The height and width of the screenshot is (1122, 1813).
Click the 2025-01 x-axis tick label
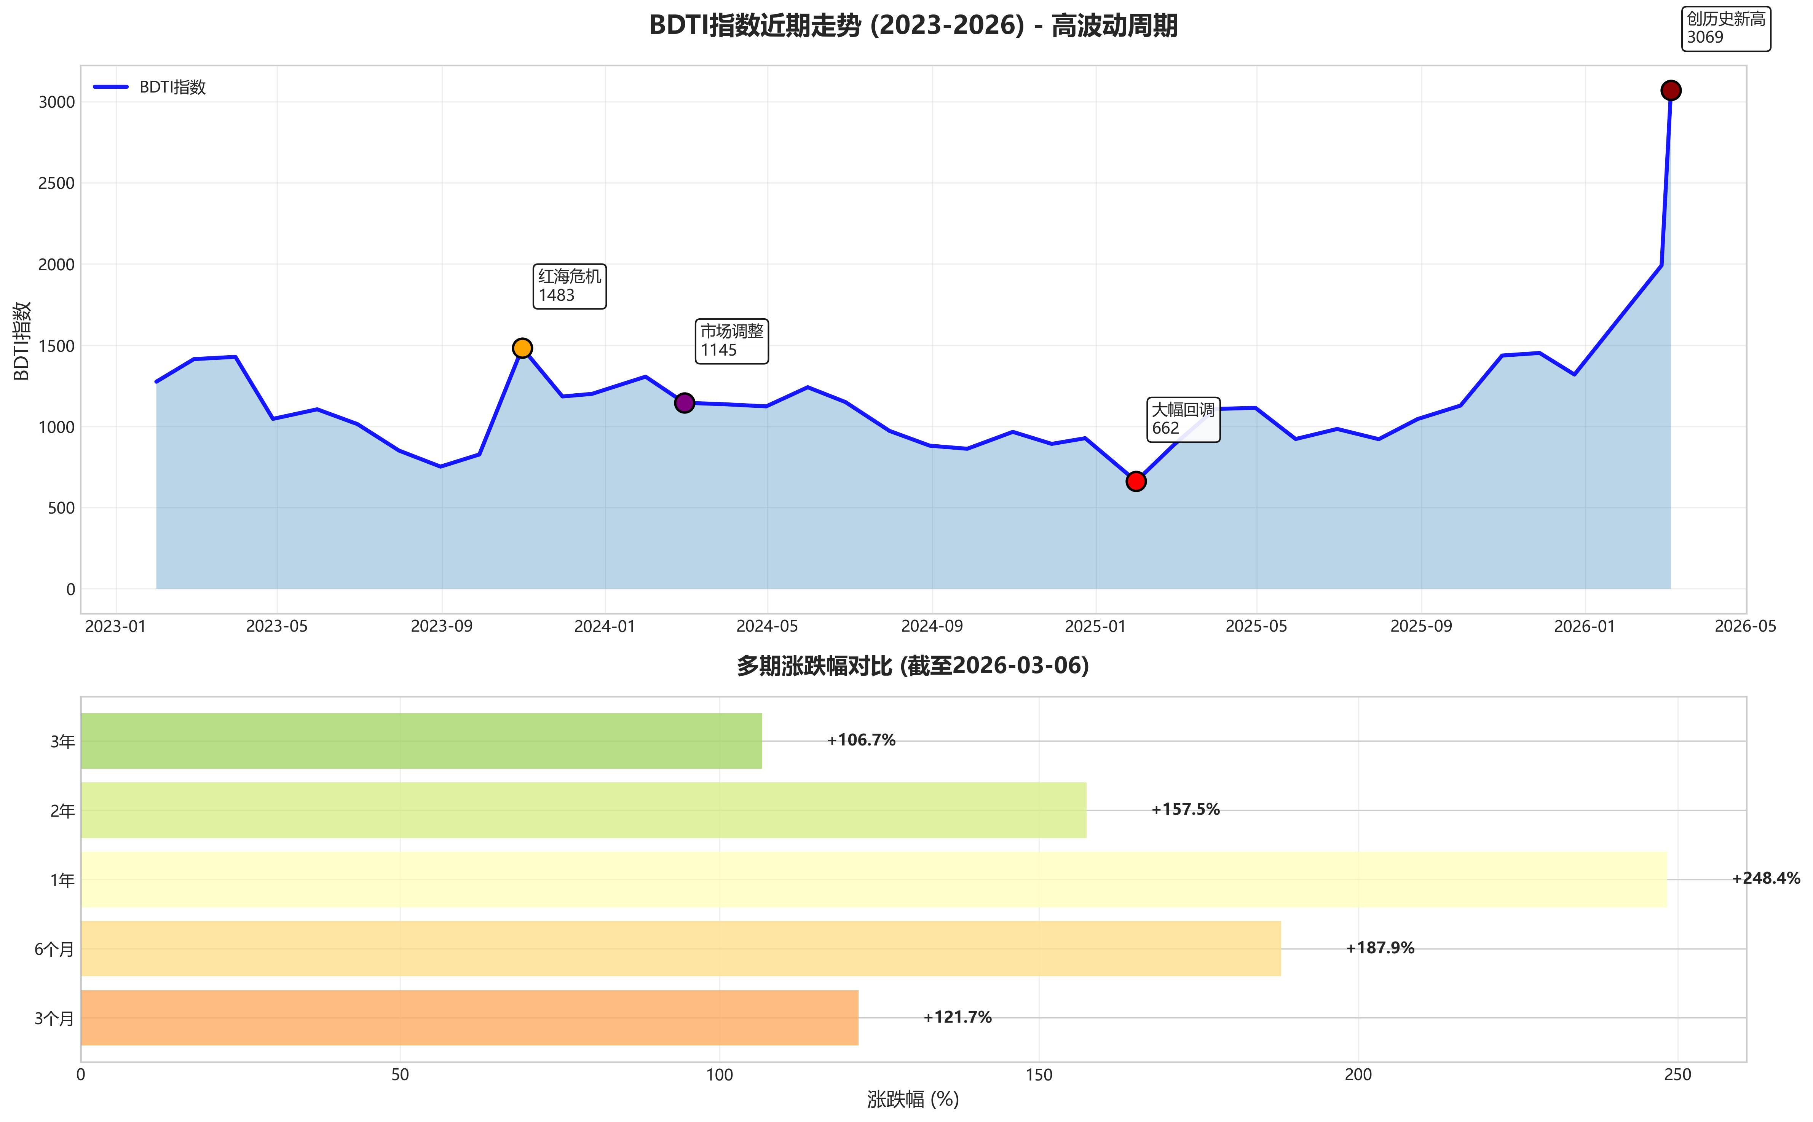[x=1095, y=626]
